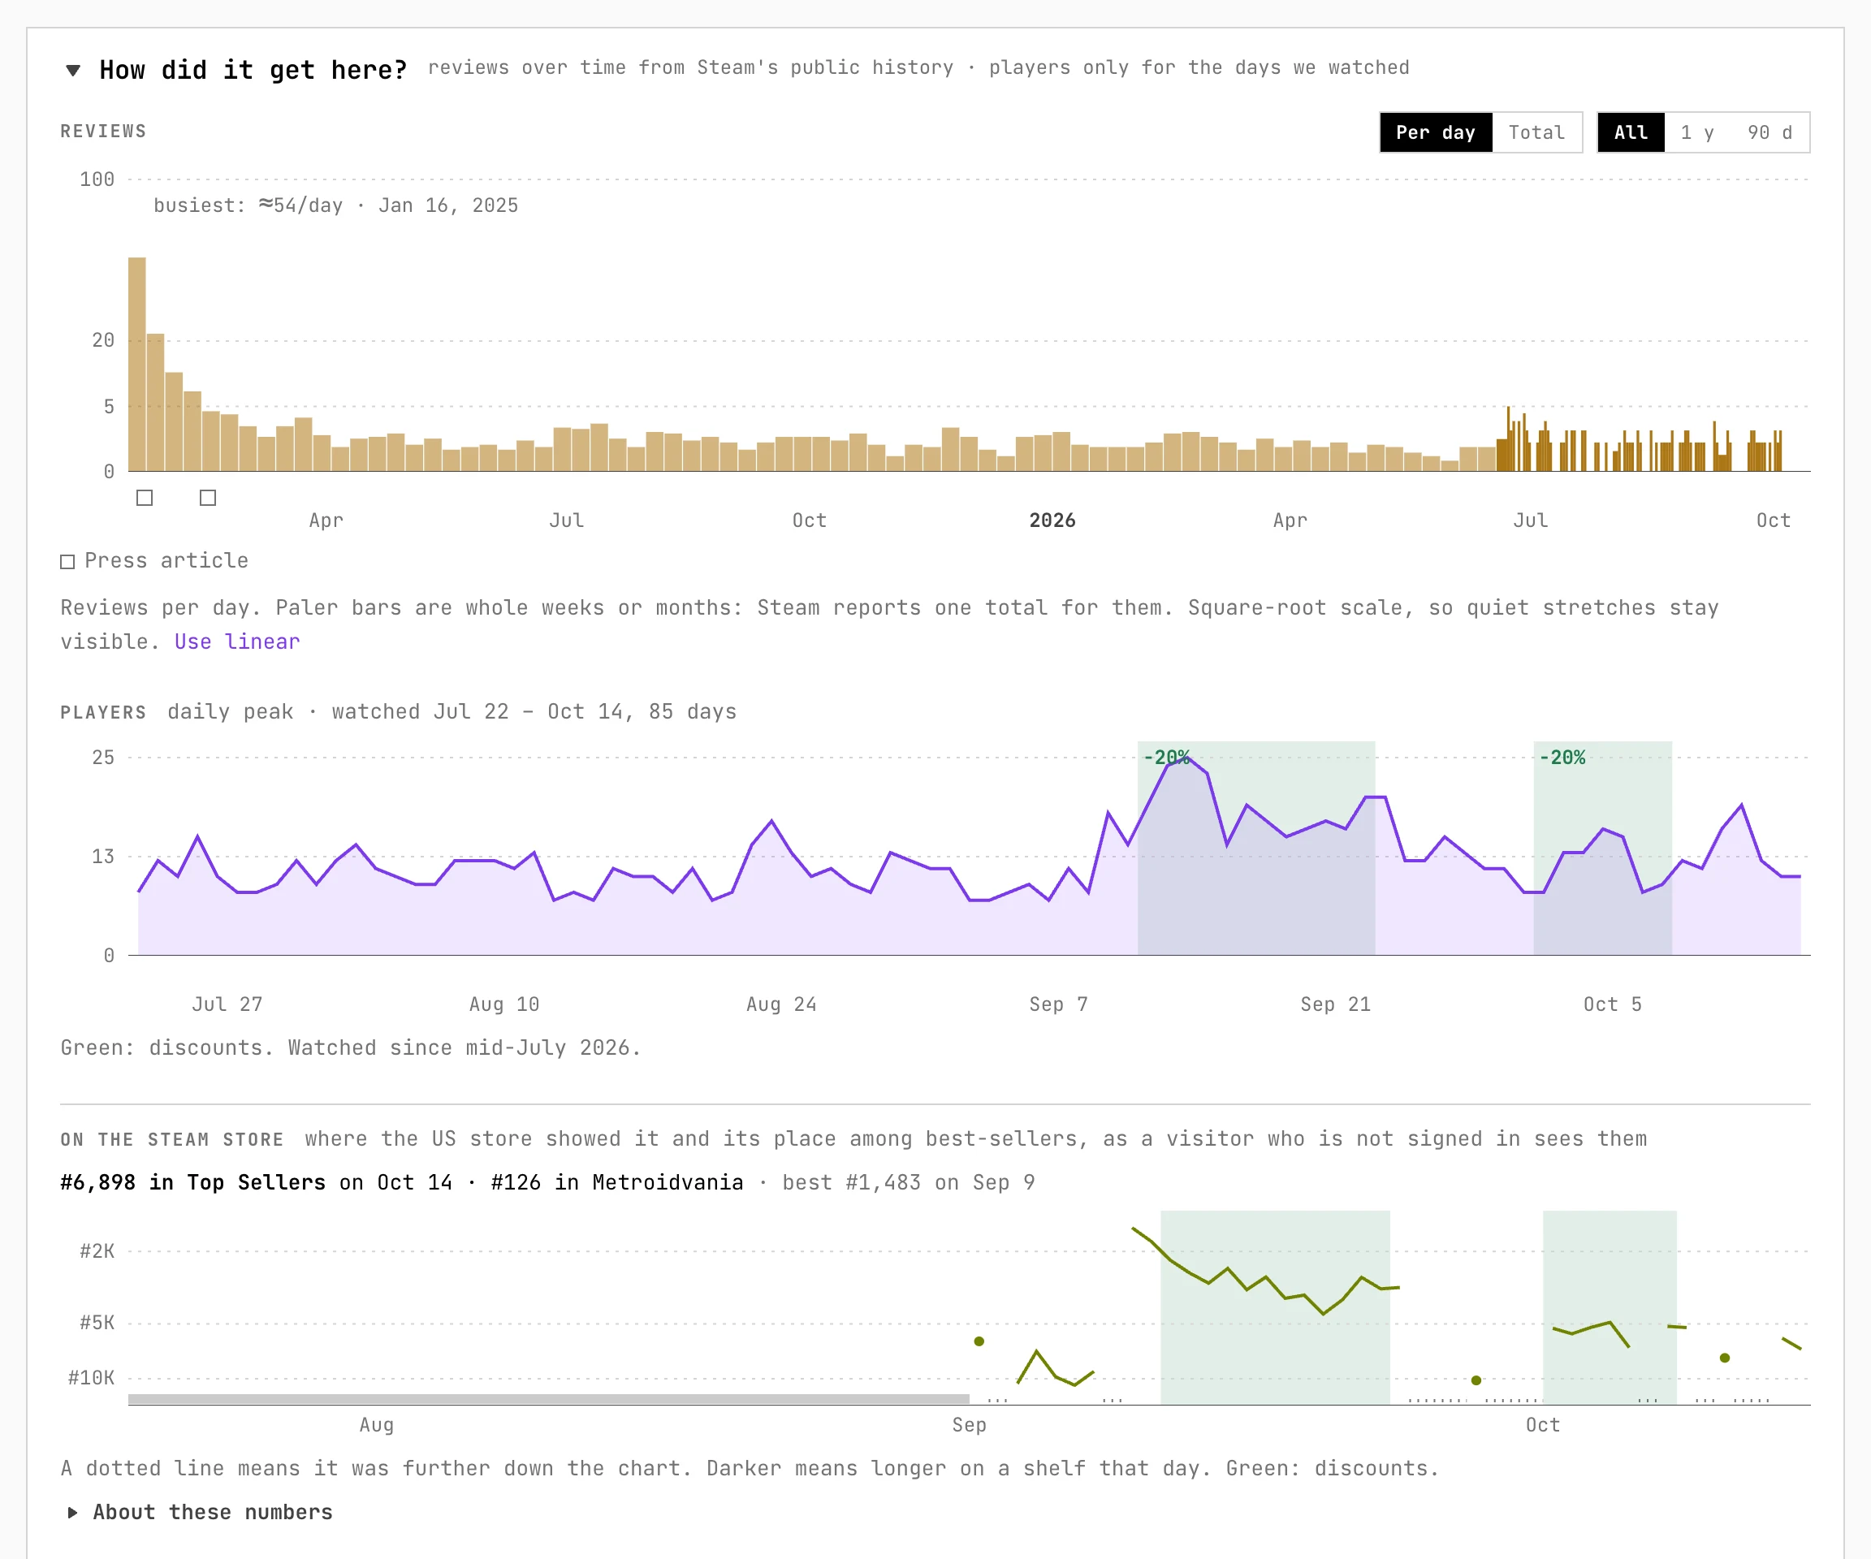Click the ON THE STEAM STORE heading
1871x1559 pixels.
172,1139
